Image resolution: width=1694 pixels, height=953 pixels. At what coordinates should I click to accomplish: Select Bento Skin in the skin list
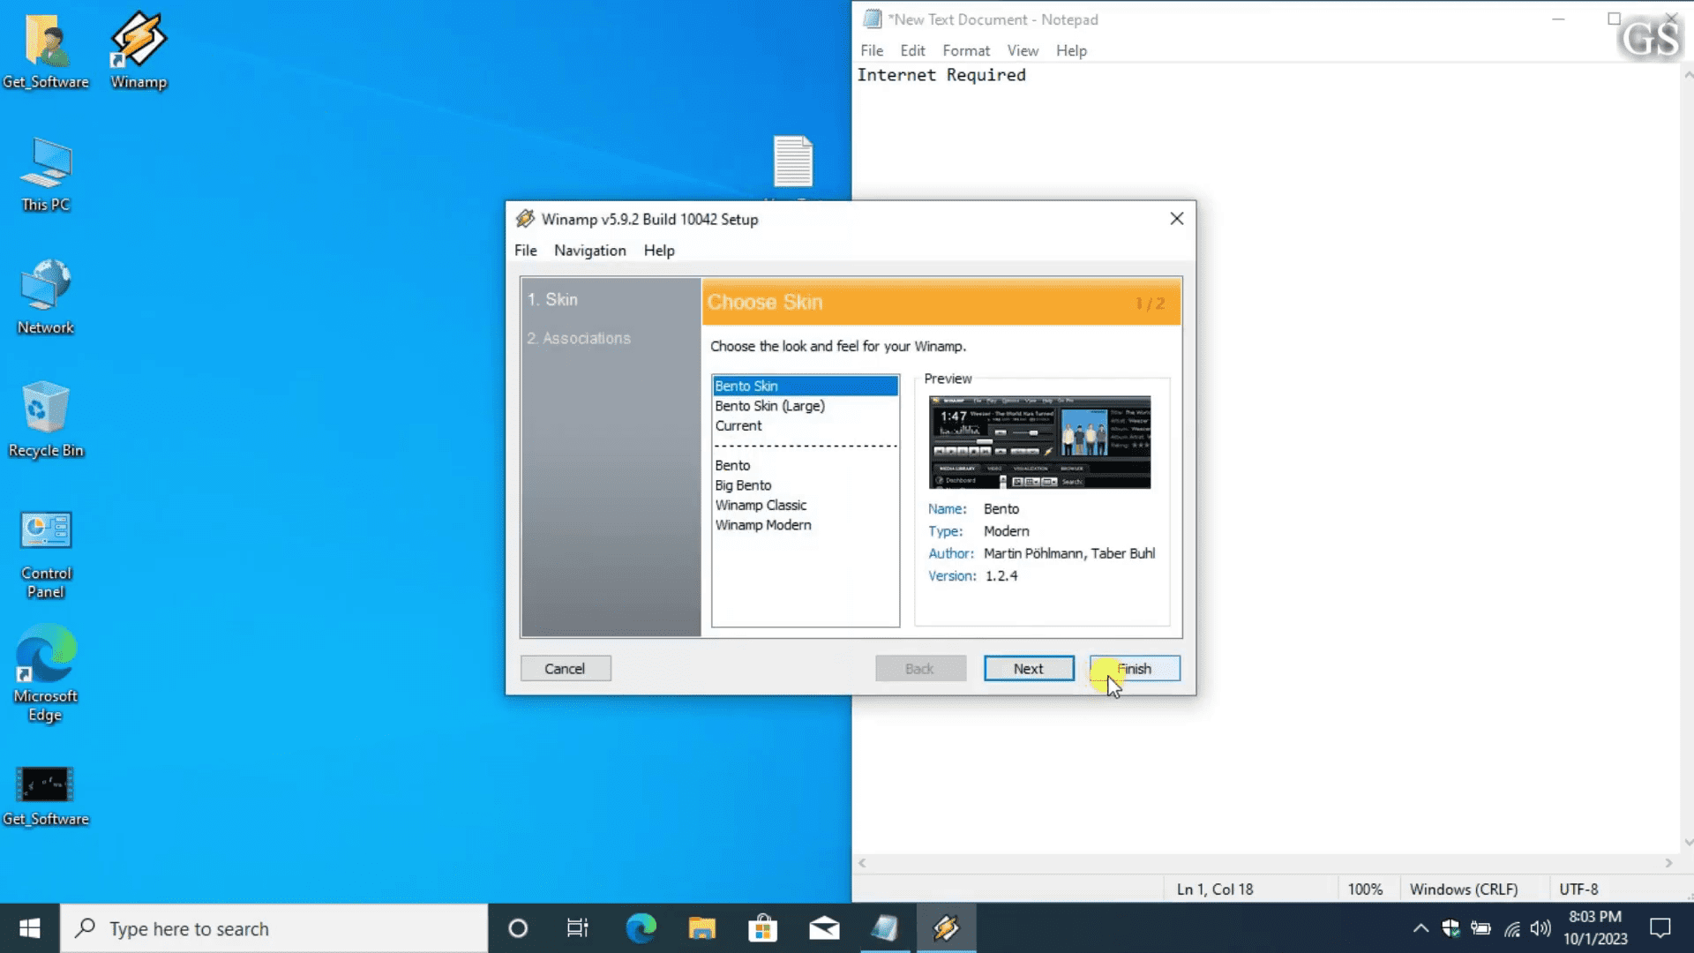(x=806, y=386)
